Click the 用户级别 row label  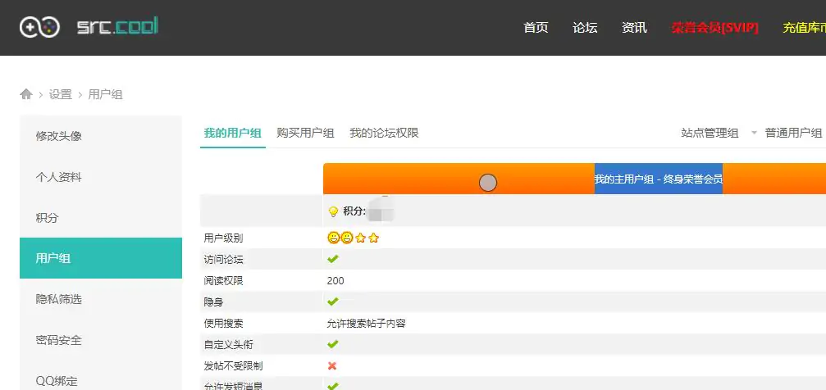[223, 238]
